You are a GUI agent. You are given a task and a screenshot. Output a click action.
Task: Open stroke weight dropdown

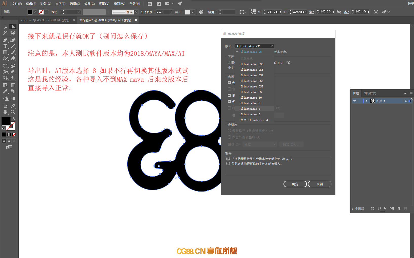tap(79, 12)
